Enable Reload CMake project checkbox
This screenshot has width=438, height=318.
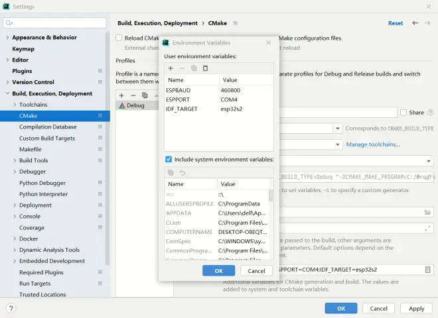119,38
